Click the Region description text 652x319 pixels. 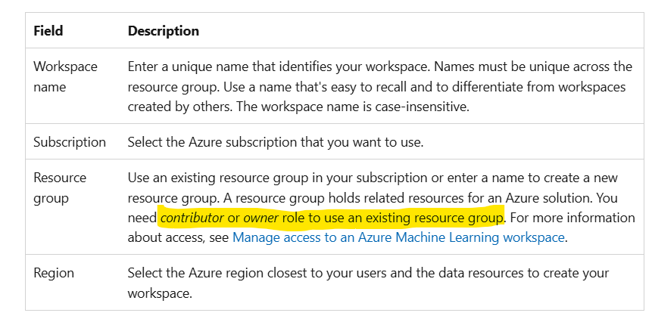pos(368,283)
